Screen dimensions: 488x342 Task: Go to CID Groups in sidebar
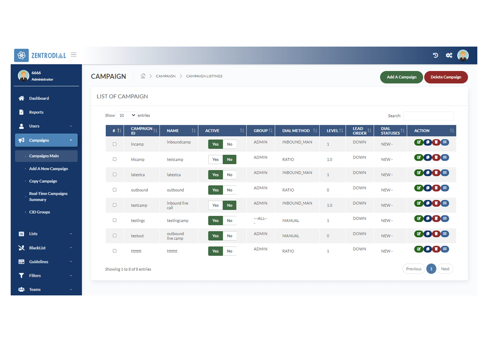coord(39,212)
